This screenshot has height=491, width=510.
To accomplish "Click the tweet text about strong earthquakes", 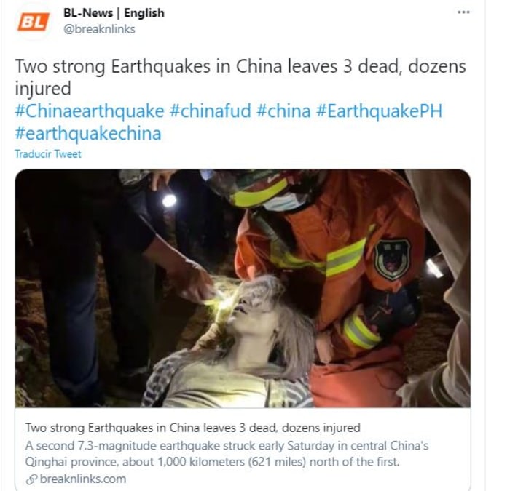I will pyautogui.click(x=240, y=77).
